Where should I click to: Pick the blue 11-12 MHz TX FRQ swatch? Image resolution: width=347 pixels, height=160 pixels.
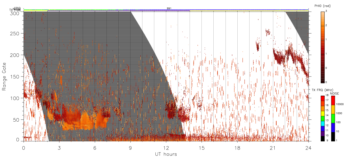tap(322, 129)
